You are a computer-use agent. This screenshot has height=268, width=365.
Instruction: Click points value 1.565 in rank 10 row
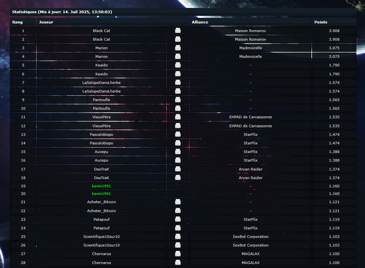tap(334, 108)
